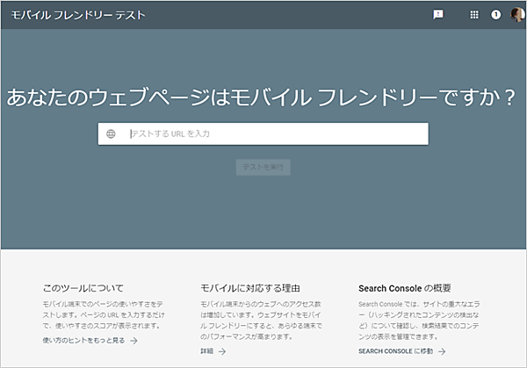527x368 pixels.
Task: Go to SEARCH CONSOLE に移動 link
Action: tap(395, 351)
